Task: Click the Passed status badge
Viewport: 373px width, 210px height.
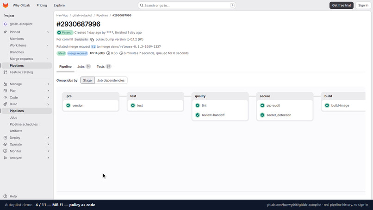Action: click(x=65, y=32)
